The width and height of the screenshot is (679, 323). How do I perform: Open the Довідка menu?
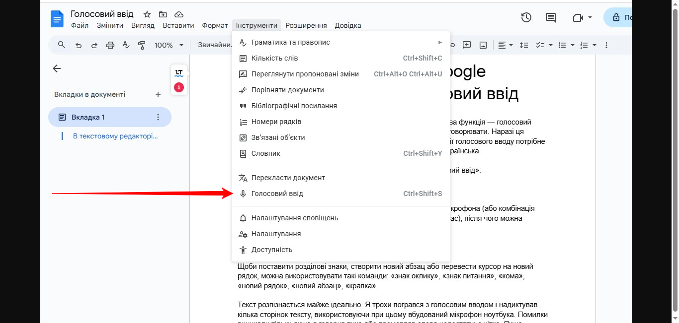347,25
